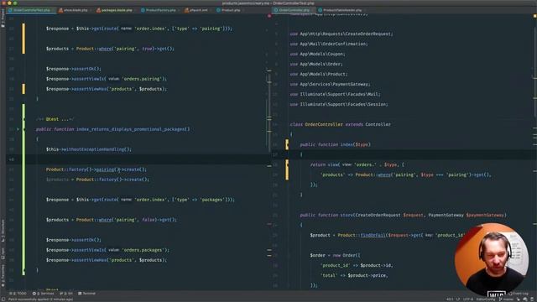Click the findOrFail method call in store()
This screenshot has width=537, height=302.
click(x=373, y=235)
